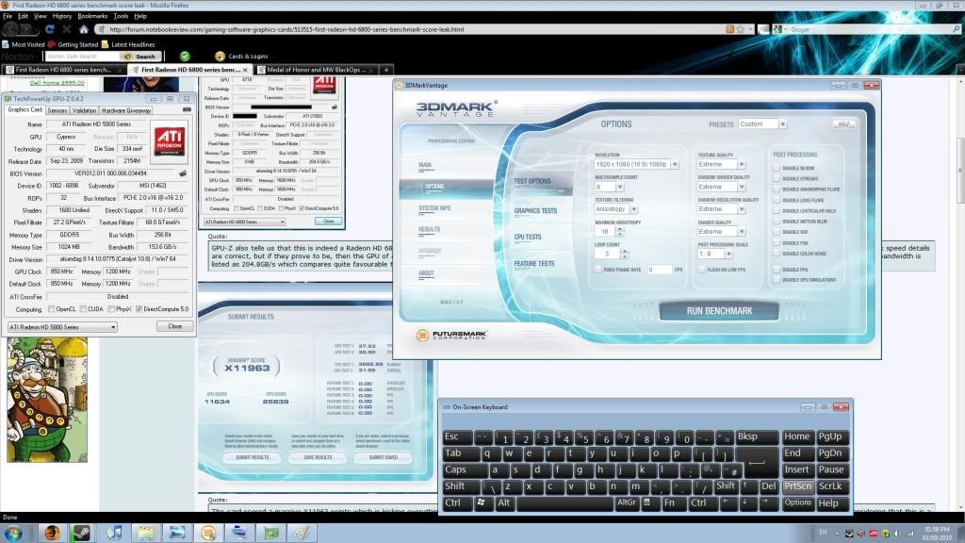Image resolution: width=965 pixels, height=543 pixels.
Task: Click the RSS feed icon in address bar
Action: [x=730, y=29]
